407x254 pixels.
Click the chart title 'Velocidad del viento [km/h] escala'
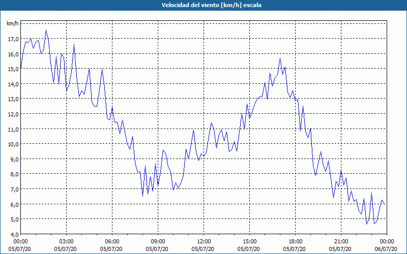coord(211,5)
